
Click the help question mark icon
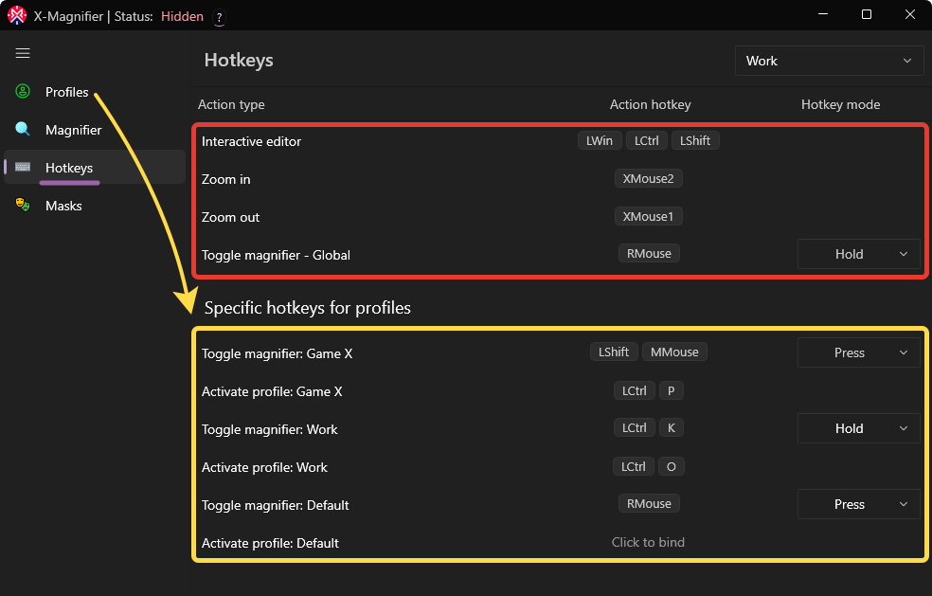pyautogui.click(x=219, y=18)
